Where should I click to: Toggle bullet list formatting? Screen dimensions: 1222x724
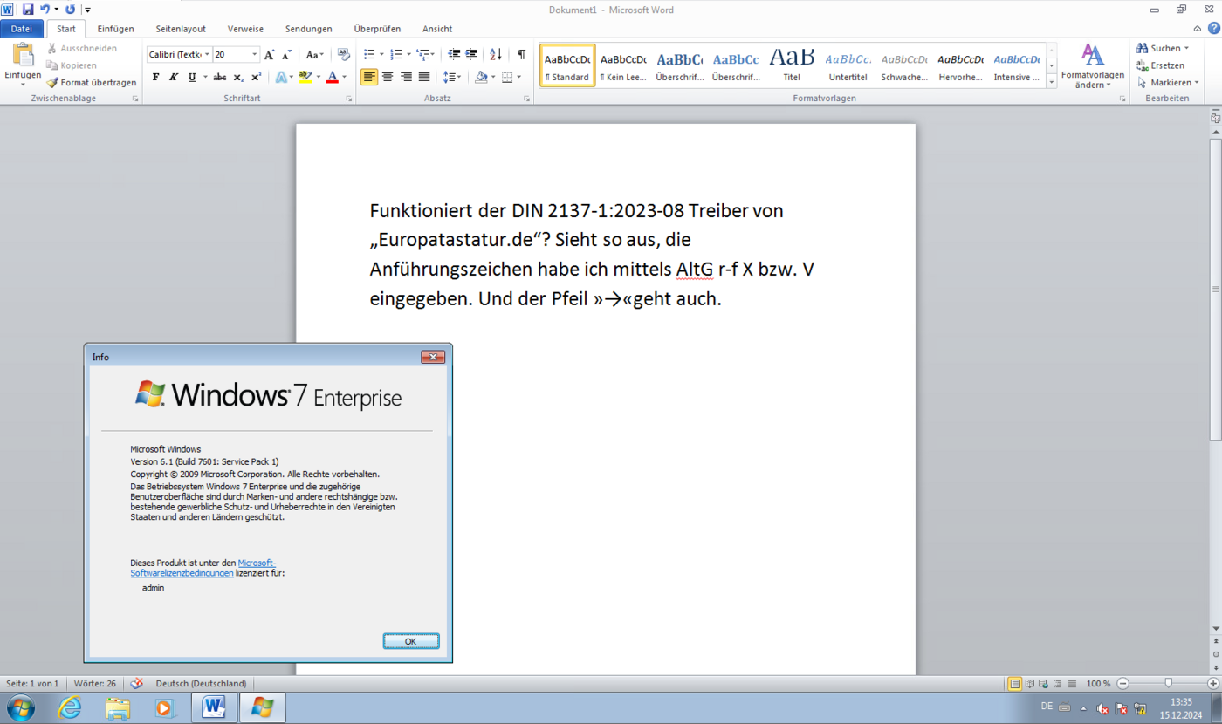coord(368,54)
